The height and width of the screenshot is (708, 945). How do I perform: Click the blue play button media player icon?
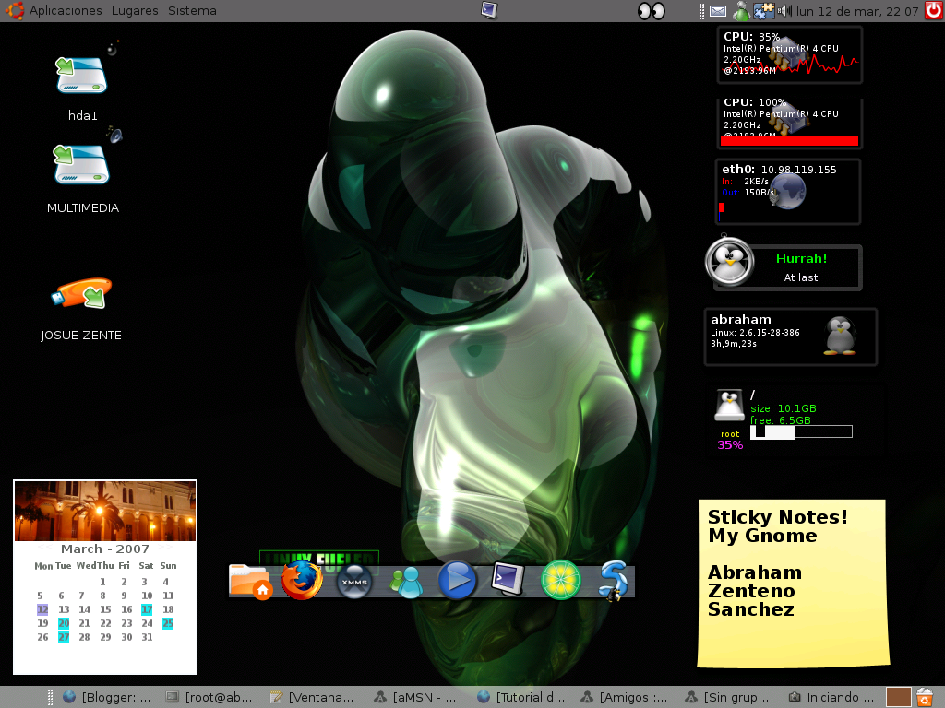coord(457,581)
